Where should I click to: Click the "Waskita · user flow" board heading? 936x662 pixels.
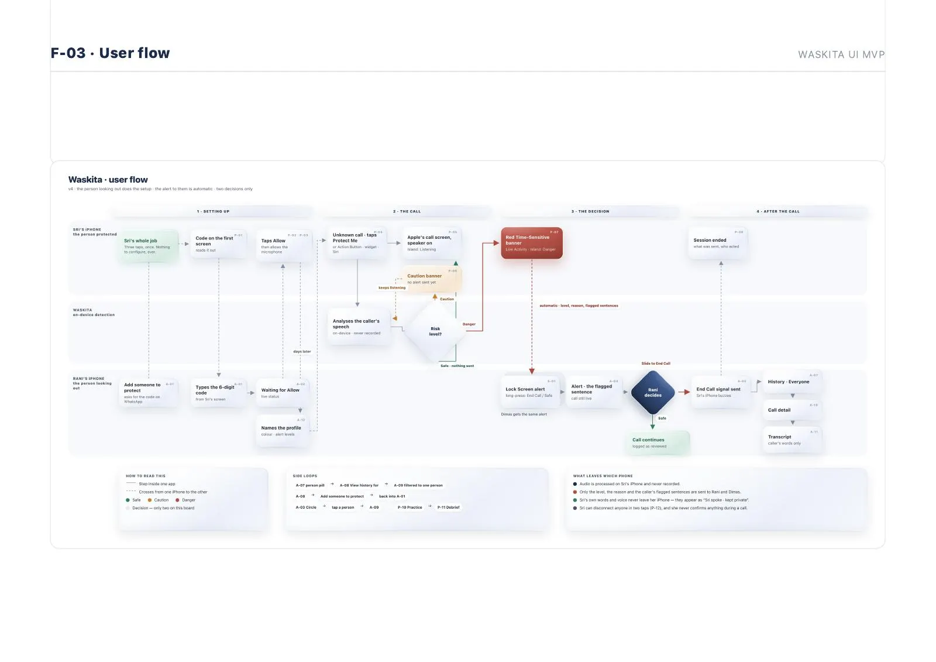click(x=108, y=180)
